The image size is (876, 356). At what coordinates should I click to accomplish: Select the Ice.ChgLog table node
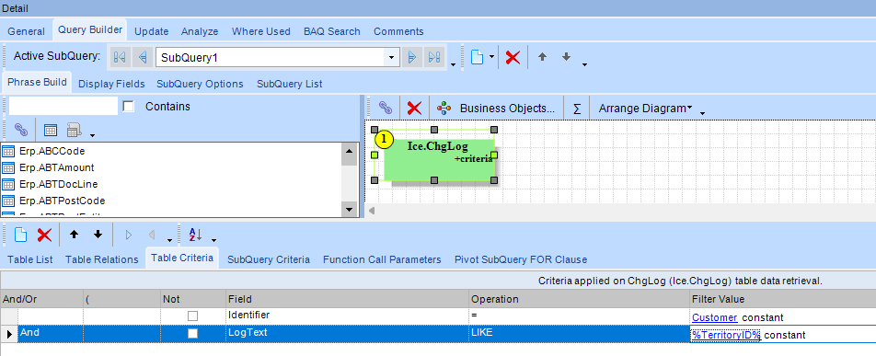(x=439, y=160)
